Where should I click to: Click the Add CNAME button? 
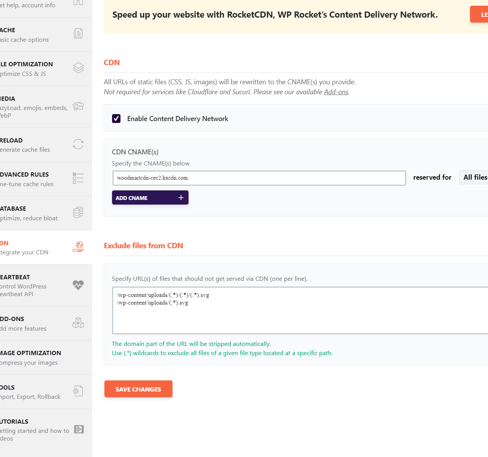[x=150, y=198]
